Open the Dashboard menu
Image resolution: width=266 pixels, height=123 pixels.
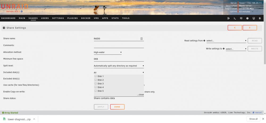tap(8, 18)
